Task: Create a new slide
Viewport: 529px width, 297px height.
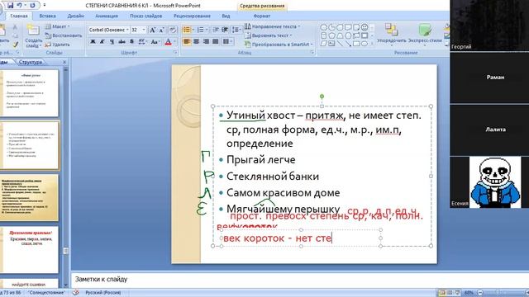Action: pyautogui.click(x=33, y=35)
